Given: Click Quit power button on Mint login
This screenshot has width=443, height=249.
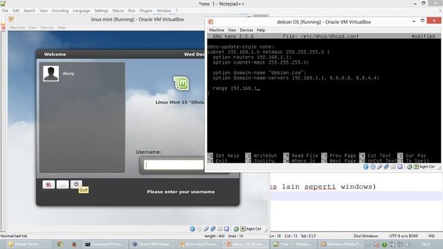Looking at the screenshot, I should [76, 185].
